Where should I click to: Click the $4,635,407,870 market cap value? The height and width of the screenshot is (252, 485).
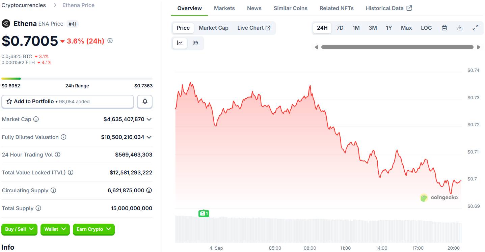[x=124, y=119]
